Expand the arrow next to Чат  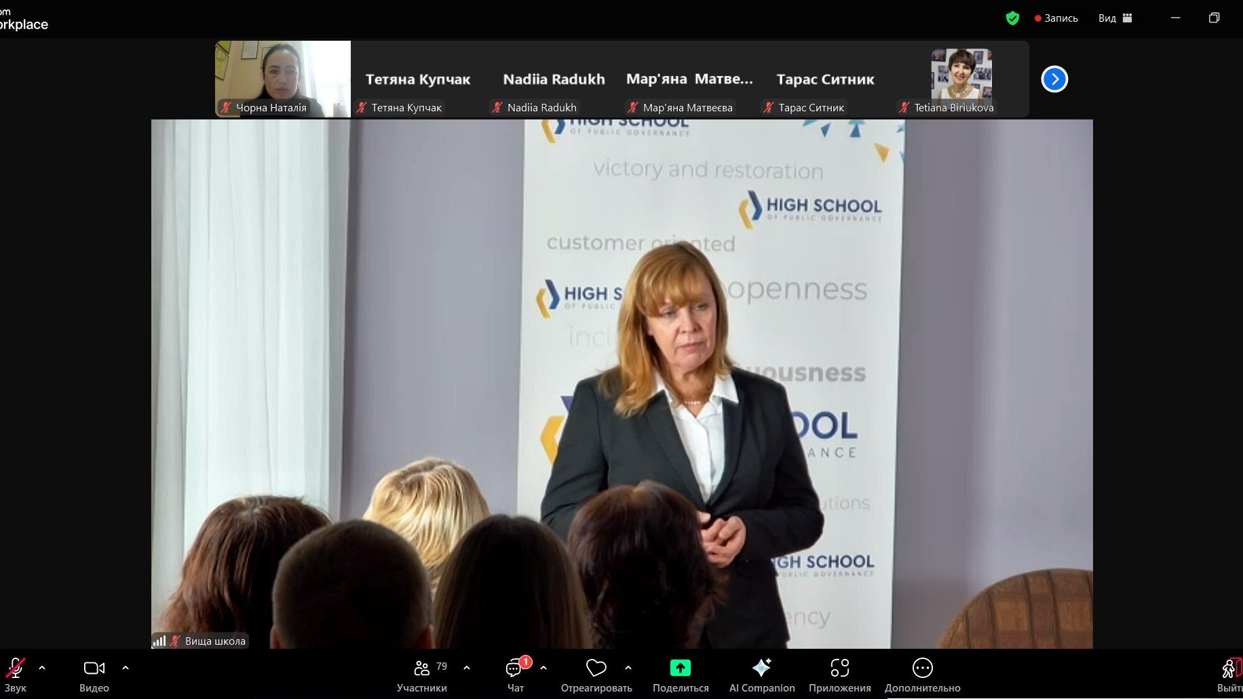tap(543, 668)
